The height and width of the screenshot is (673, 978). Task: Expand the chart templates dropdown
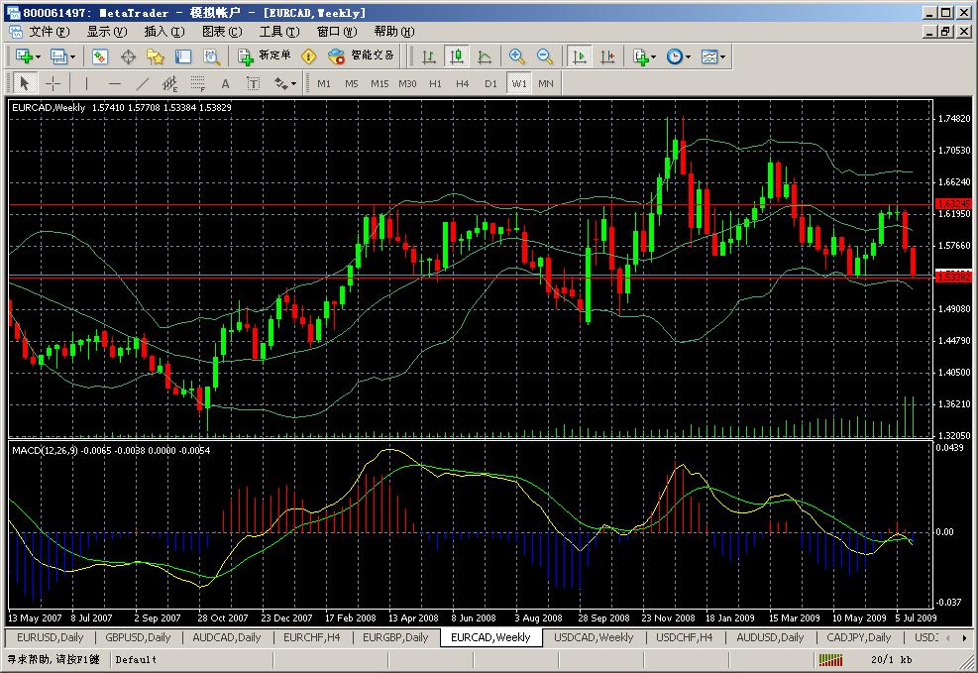point(722,57)
